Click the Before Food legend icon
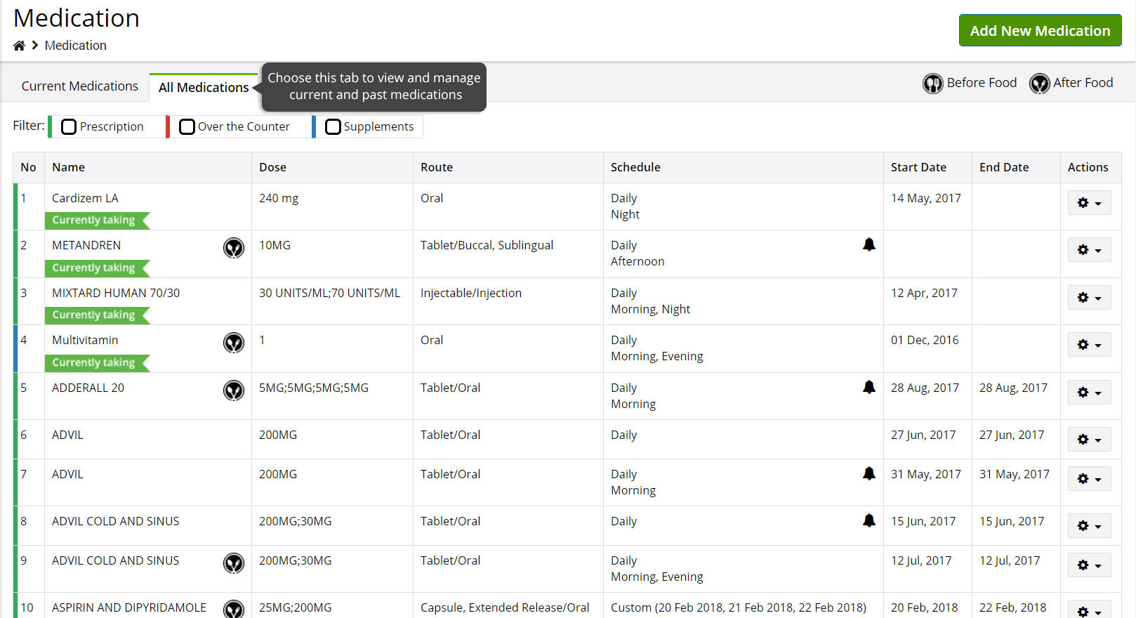Image resolution: width=1136 pixels, height=618 pixels. (x=932, y=84)
